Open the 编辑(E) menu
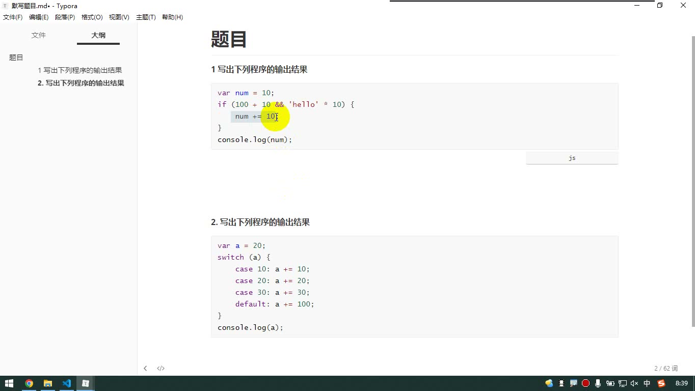The height and width of the screenshot is (391, 695). point(39,17)
